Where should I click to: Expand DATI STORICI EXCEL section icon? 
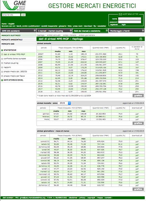[2, 80]
